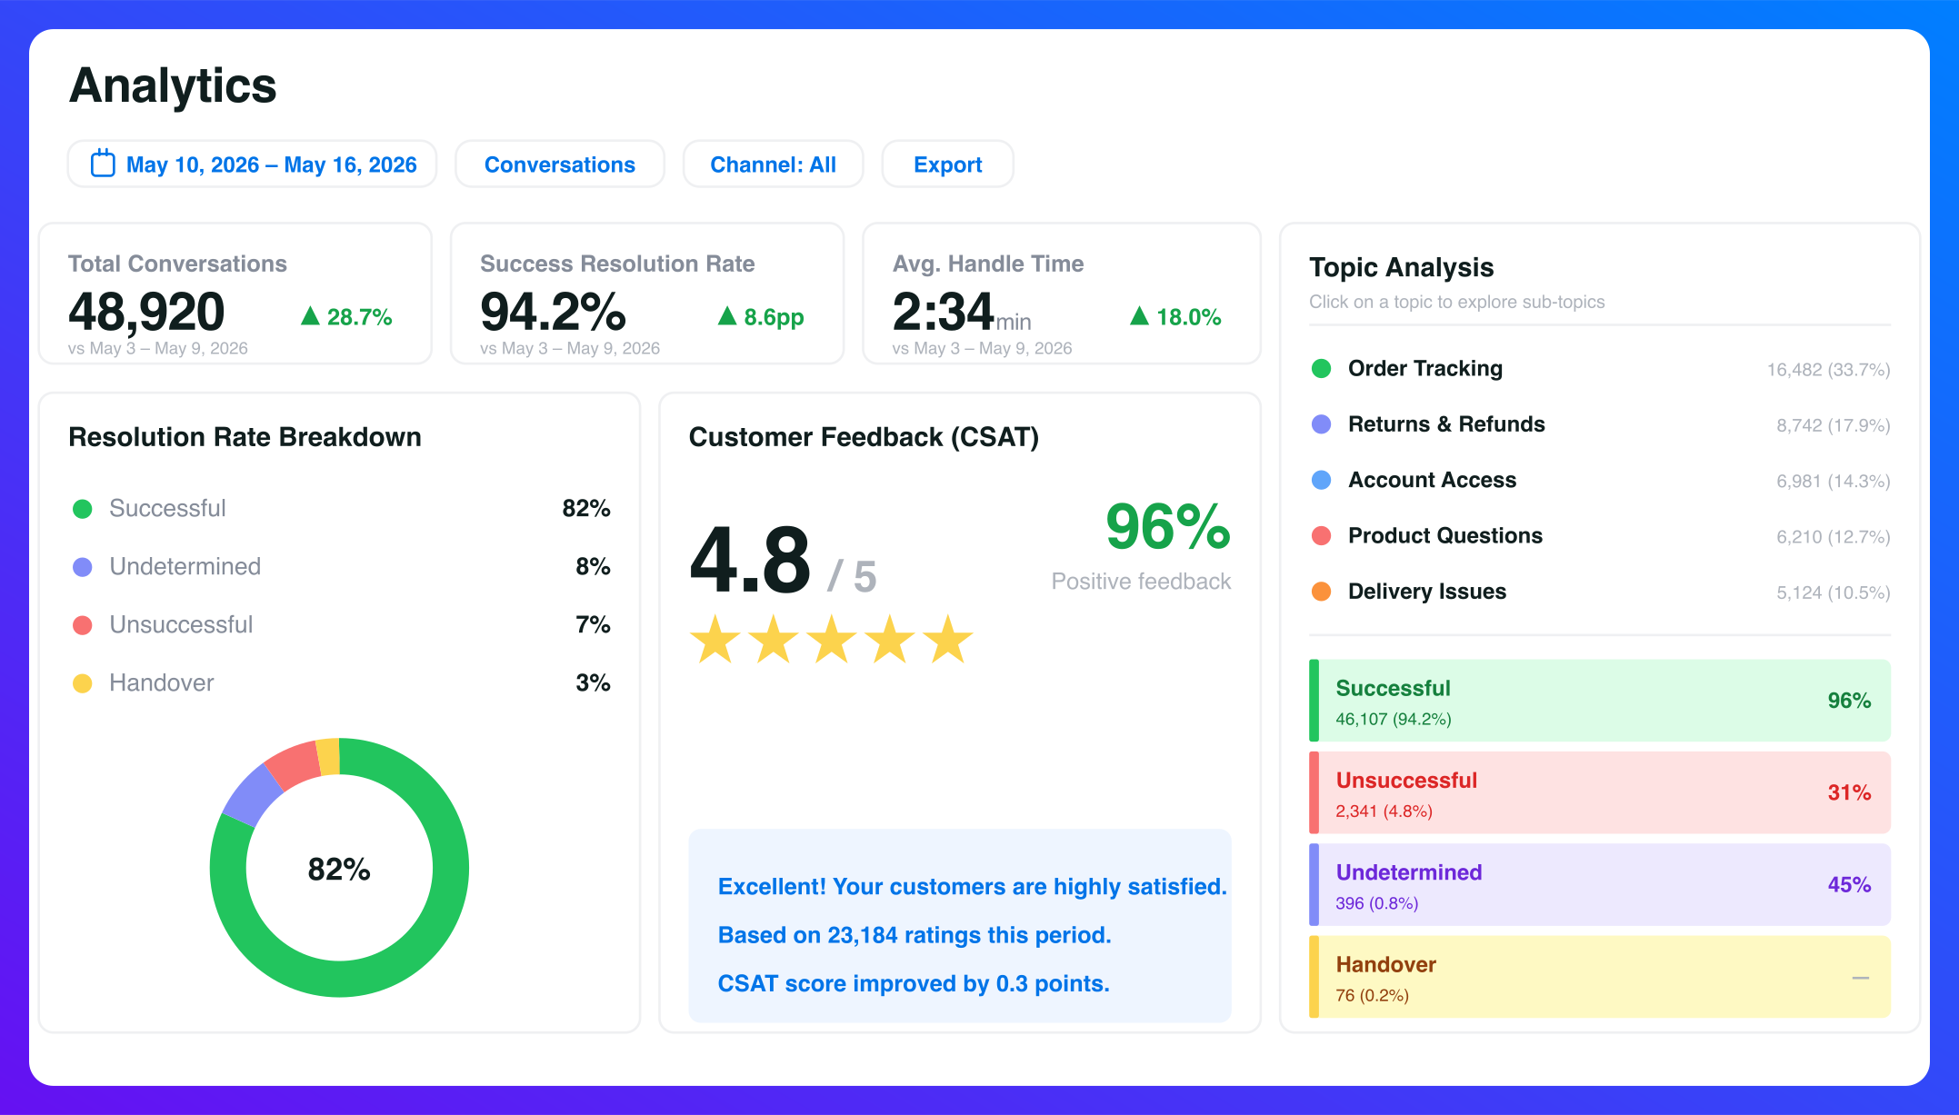Screen dimensions: 1959x1115
Task: Click the donut chart center 82% label
Action: (x=339, y=870)
